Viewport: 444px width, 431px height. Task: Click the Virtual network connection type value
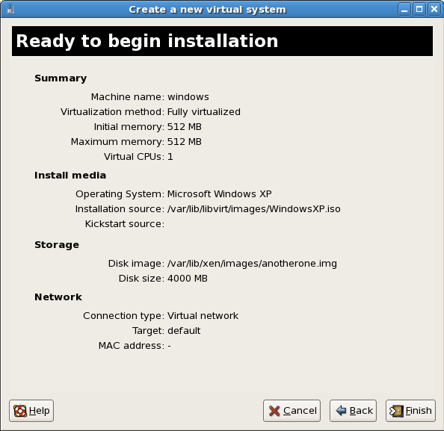pos(203,316)
